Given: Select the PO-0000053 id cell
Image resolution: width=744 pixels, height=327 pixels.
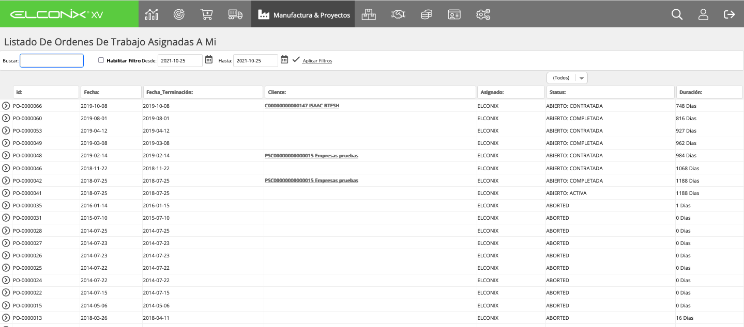Looking at the screenshot, I should [27, 130].
